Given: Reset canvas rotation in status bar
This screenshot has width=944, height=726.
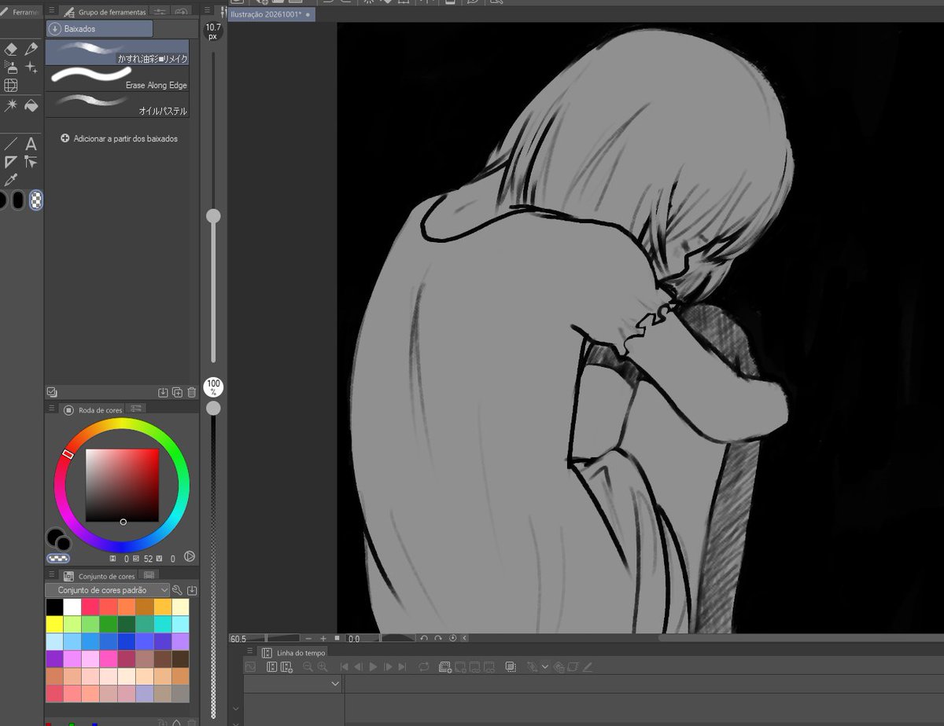Looking at the screenshot, I should pos(453,639).
